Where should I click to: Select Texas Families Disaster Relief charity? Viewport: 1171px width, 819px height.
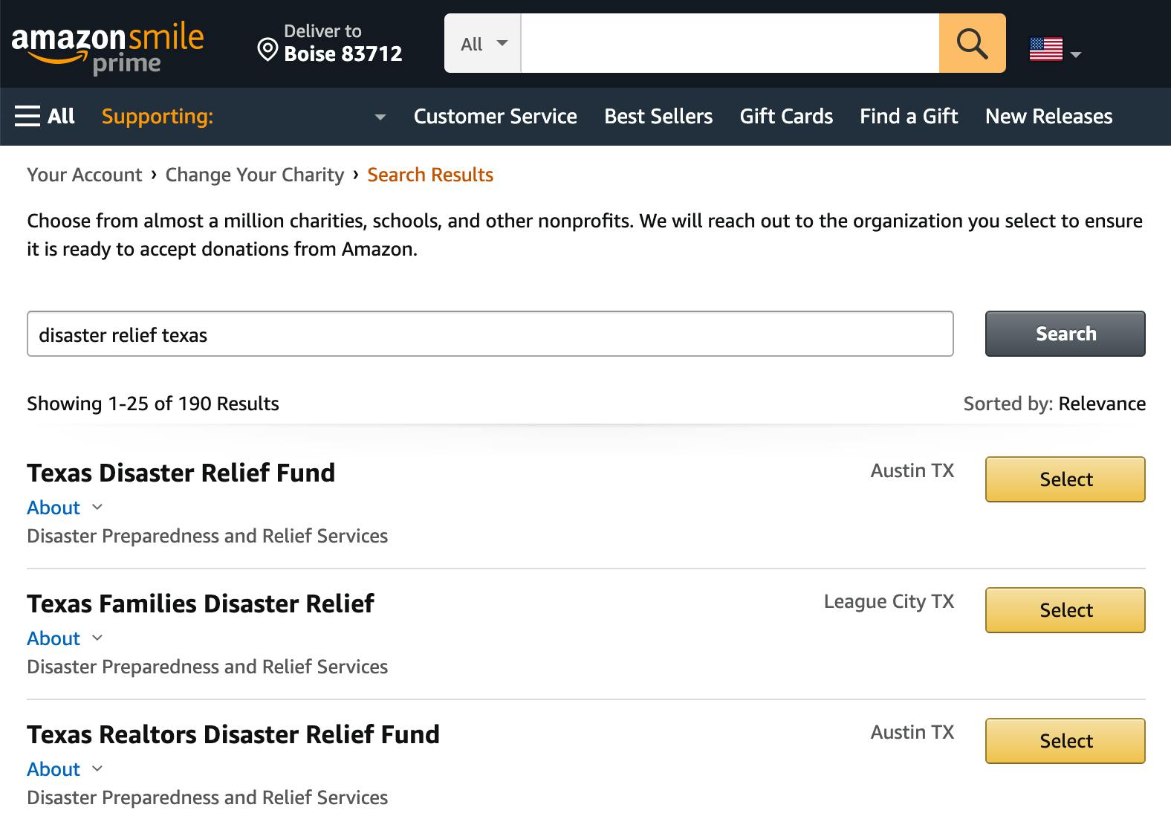pos(1065,610)
